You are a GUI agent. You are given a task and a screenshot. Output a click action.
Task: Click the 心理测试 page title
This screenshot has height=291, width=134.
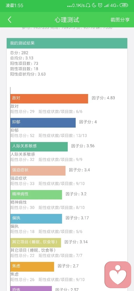tap(67, 20)
